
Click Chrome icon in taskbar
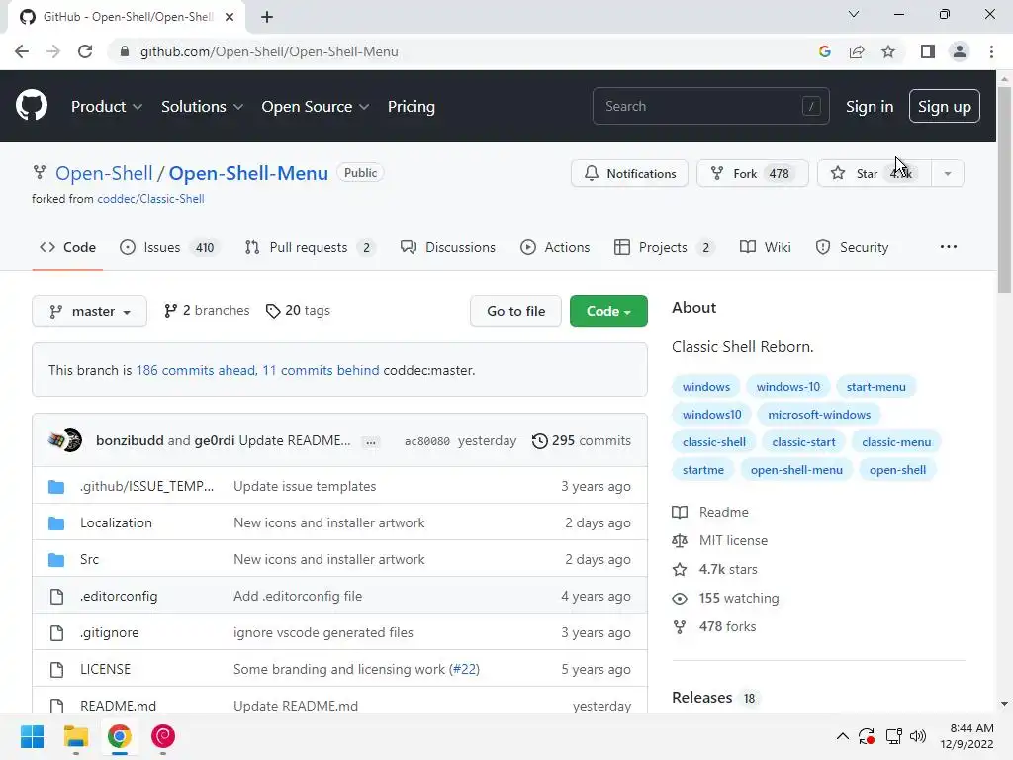click(x=120, y=736)
